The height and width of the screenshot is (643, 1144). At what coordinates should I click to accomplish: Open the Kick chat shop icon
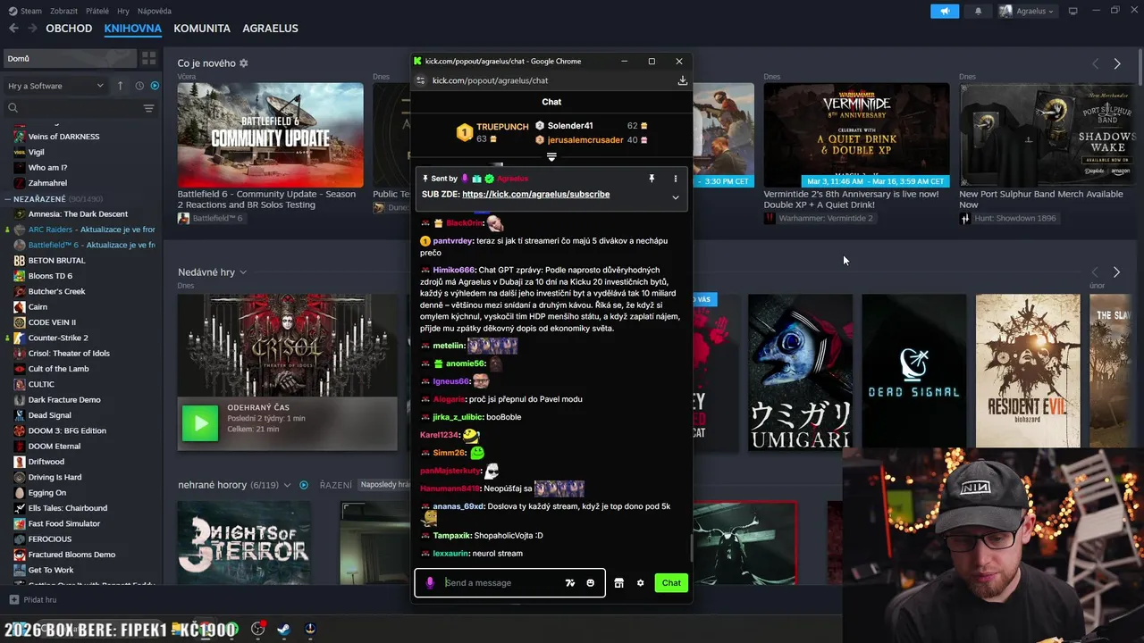pyautogui.click(x=618, y=583)
